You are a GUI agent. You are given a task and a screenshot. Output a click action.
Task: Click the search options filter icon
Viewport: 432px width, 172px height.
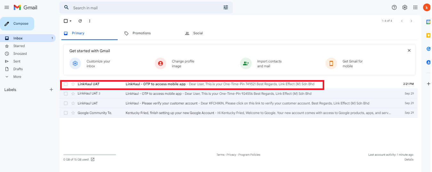[x=226, y=7]
